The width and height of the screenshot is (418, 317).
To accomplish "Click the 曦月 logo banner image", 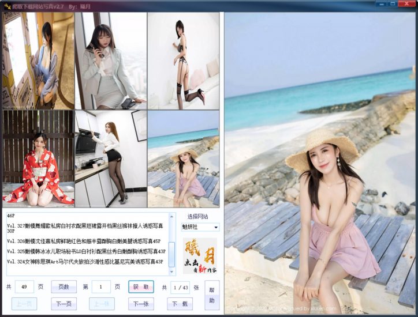I will click(x=200, y=256).
